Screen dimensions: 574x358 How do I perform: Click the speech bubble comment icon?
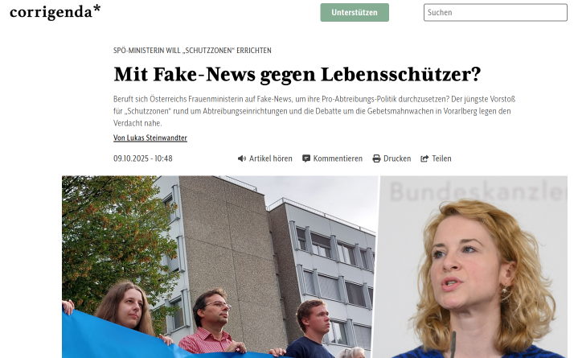[306, 158]
